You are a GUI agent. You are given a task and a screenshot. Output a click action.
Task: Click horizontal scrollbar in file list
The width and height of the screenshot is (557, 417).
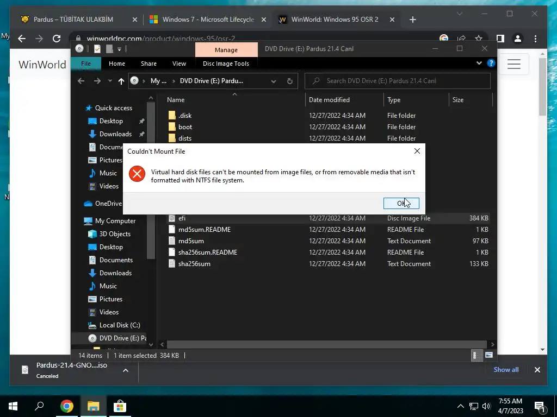(x=326, y=344)
